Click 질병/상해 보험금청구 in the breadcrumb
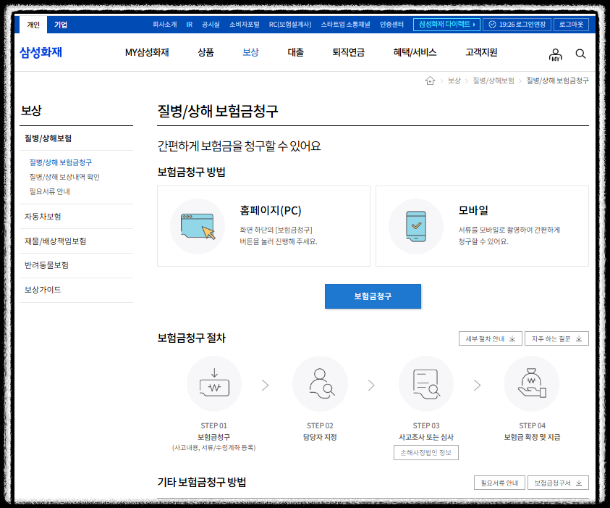The image size is (610, 508). click(x=557, y=80)
